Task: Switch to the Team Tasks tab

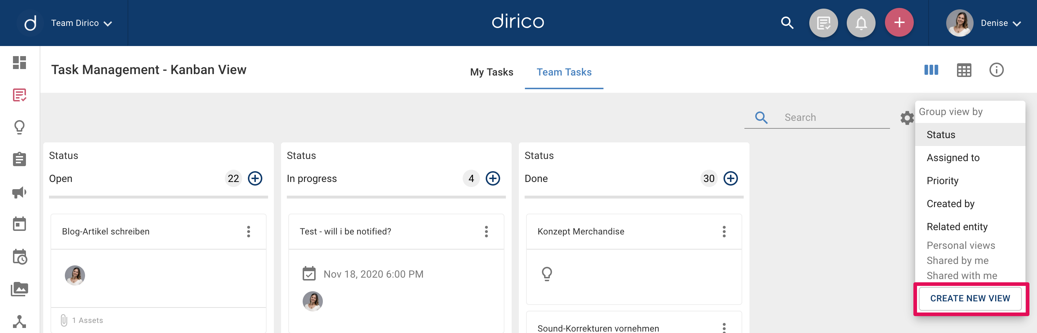Action: click(564, 72)
